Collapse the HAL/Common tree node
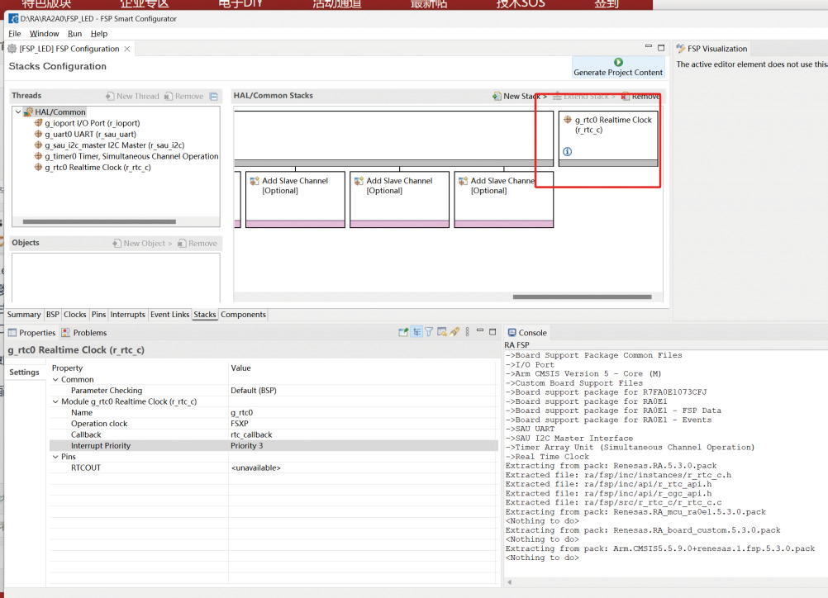Image resolution: width=828 pixels, height=598 pixels. pos(19,112)
